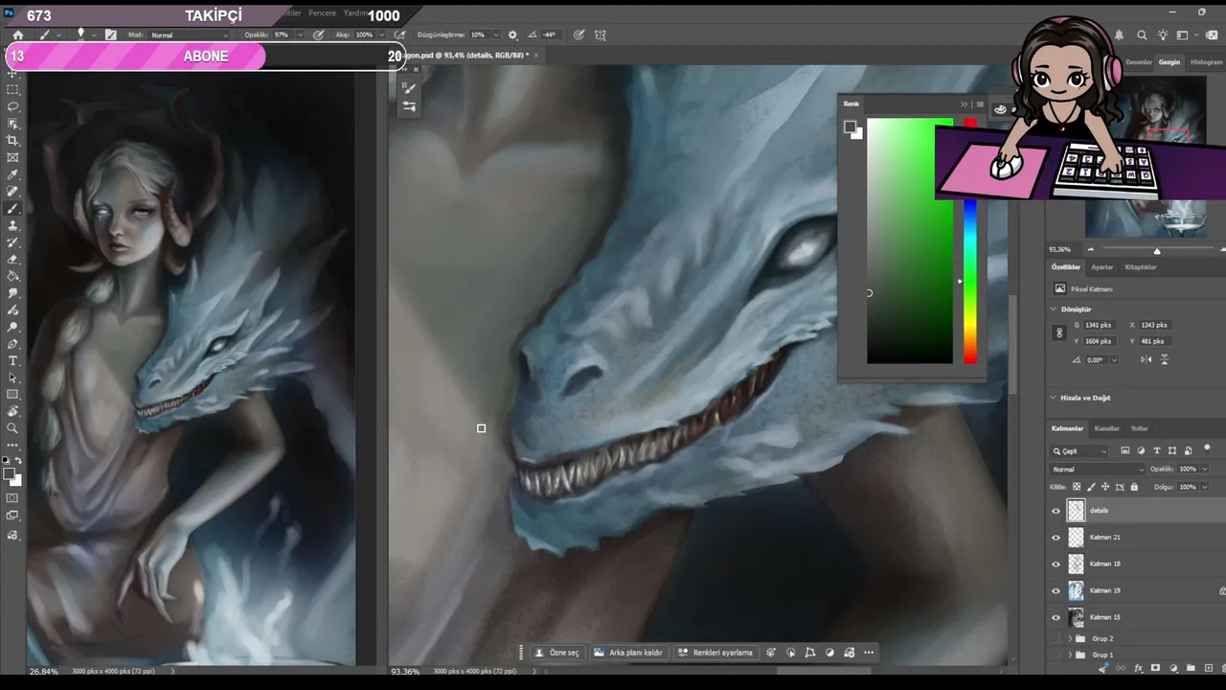Viewport: 1226px width, 690px height.
Task: Toggle symmetry paint butterfly icon
Action: tap(601, 34)
